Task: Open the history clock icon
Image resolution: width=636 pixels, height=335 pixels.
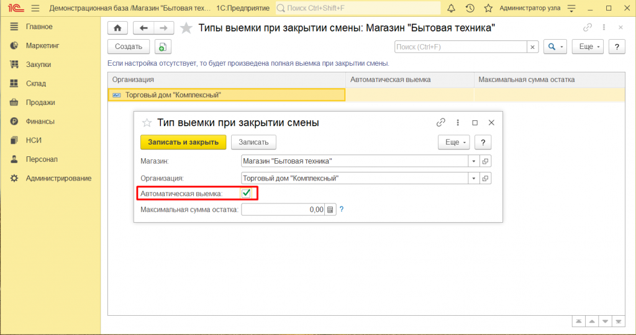Action: point(470,8)
